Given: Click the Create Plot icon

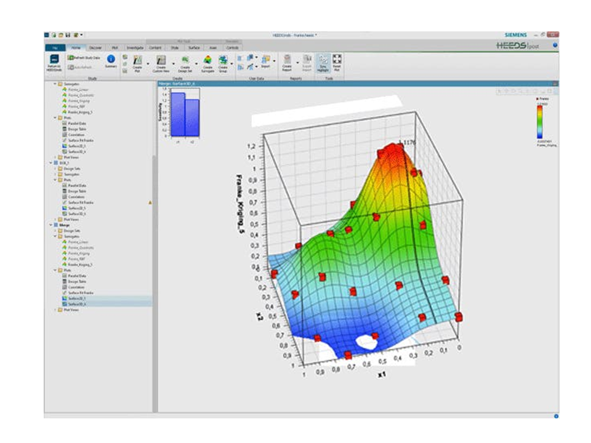Looking at the screenshot, I should [137, 60].
